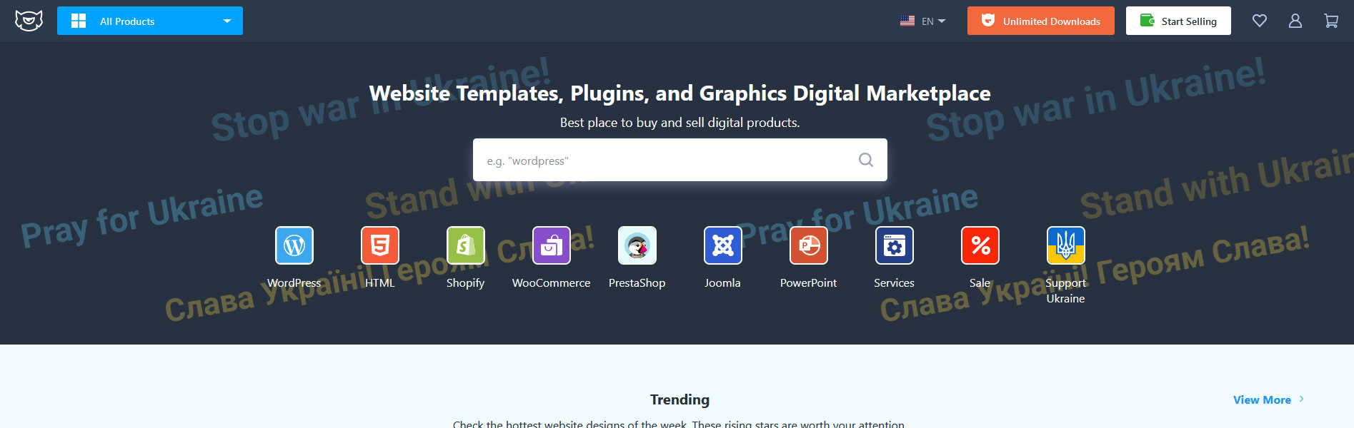Open the wishlist heart icon
1354x428 pixels.
coord(1260,21)
